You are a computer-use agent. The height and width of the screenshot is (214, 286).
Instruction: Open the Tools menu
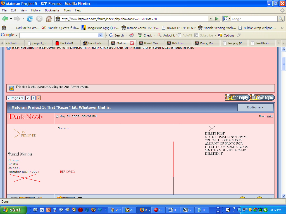point(67,10)
